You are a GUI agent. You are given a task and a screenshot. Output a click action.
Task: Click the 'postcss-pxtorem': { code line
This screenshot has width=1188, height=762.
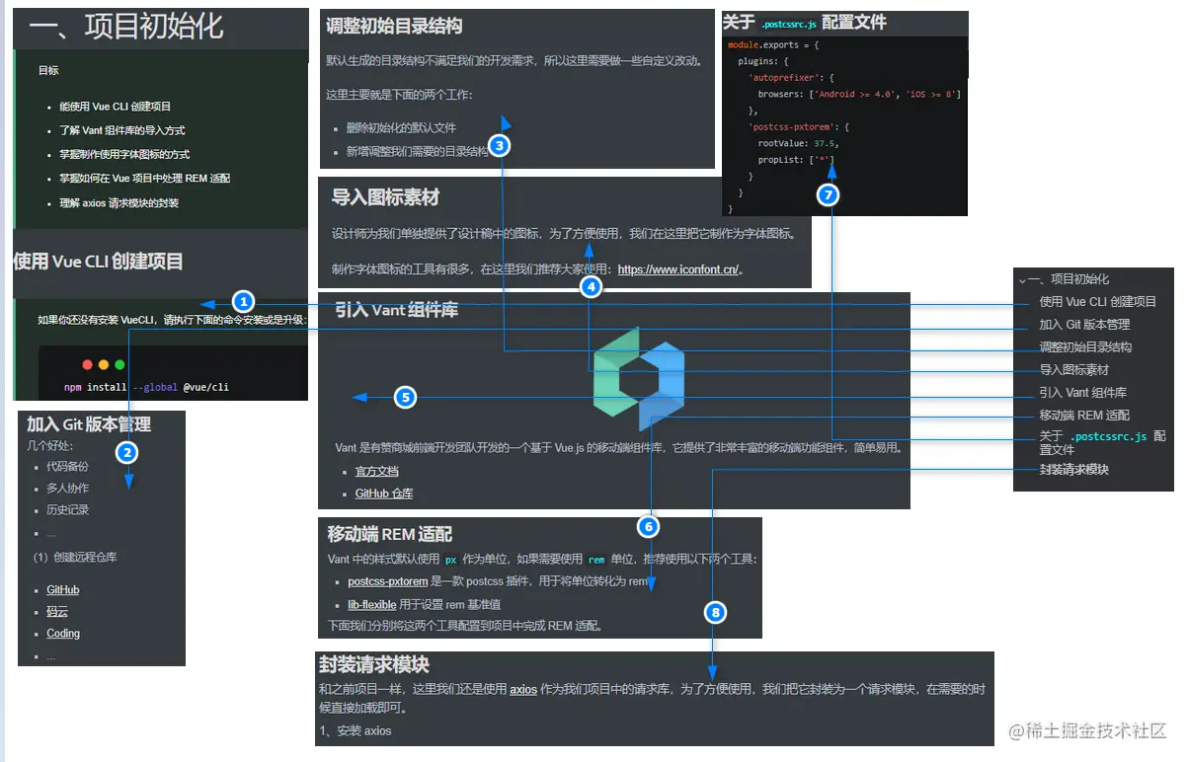pos(799,127)
